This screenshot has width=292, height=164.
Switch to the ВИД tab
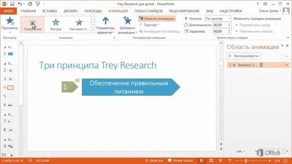click(x=209, y=11)
